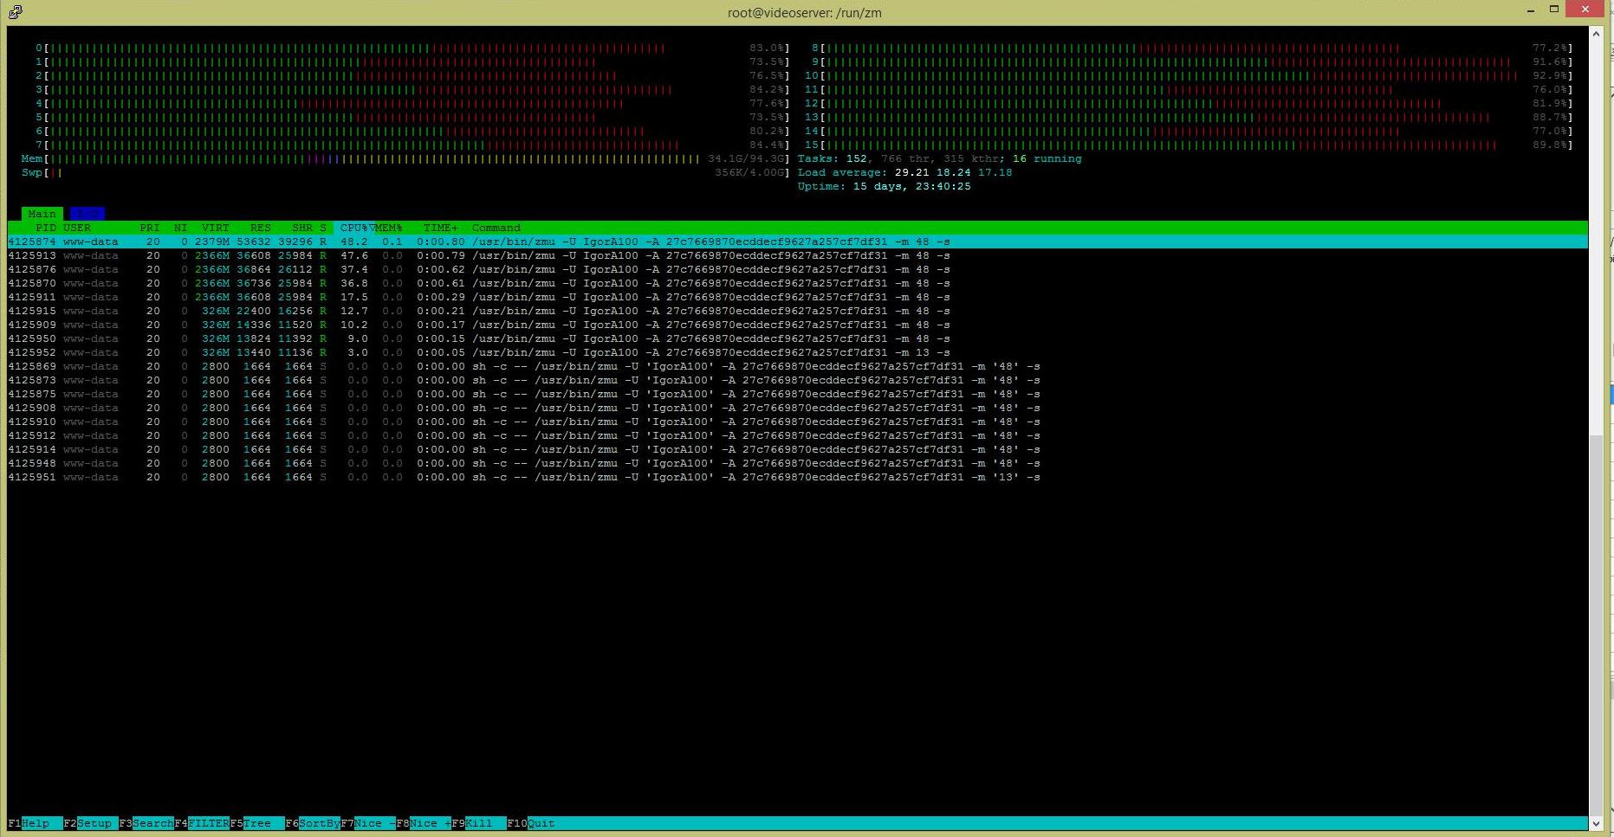Click F3 Search in the function bar
This screenshot has height=837, width=1614.
[x=146, y=823]
